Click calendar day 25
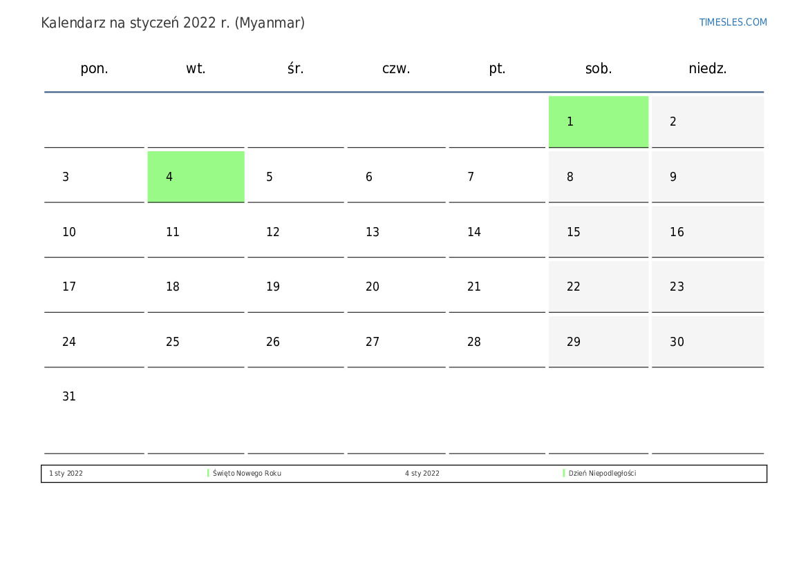Viewport: 808px width, 571px height. coord(196,342)
